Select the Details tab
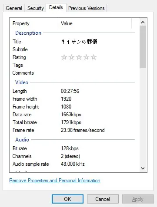Viewport: 157px width, 207px height. (56, 7)
